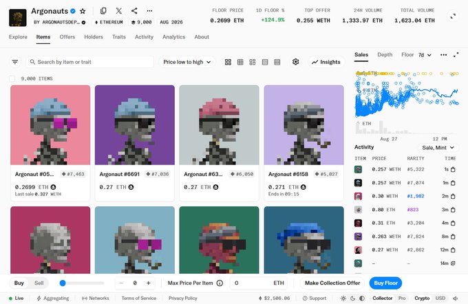Screen dimensions: 468x304
Task: Enable light theme sun icon
Action: pyautogui.click(x=343, y=298)
